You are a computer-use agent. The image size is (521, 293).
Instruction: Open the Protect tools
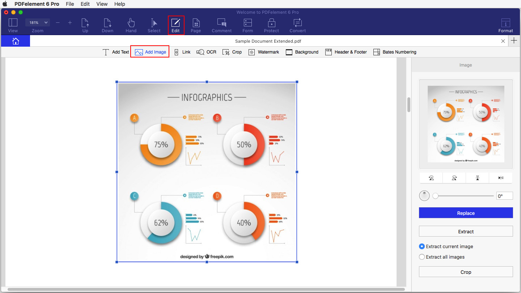tap(271, 25)
